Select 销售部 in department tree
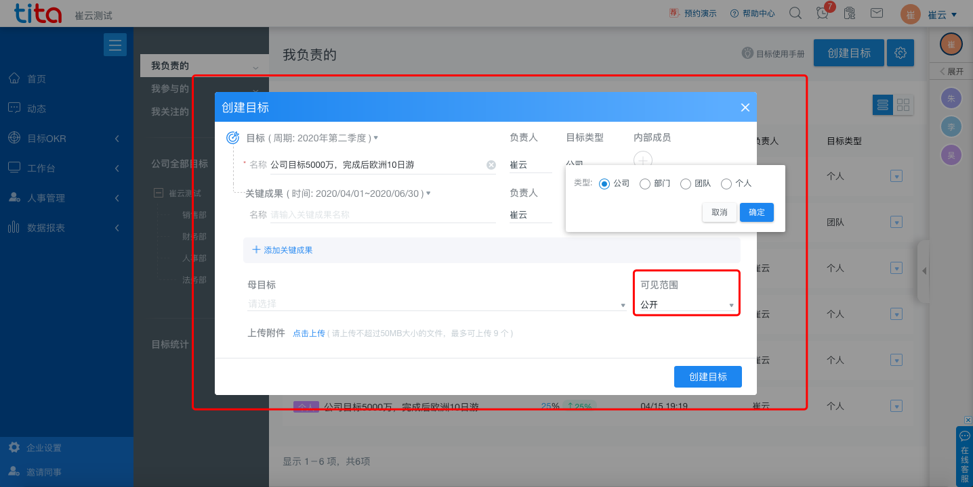973x487 pixels. tap(194, 215)
